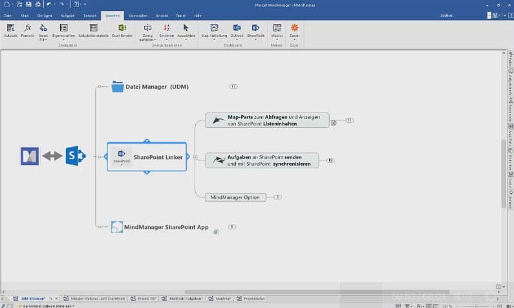Screen dimensions: 514x308
Task: Click the vertical scrollbar thumb
Action: pyautogui.click(x=504, y=174)
